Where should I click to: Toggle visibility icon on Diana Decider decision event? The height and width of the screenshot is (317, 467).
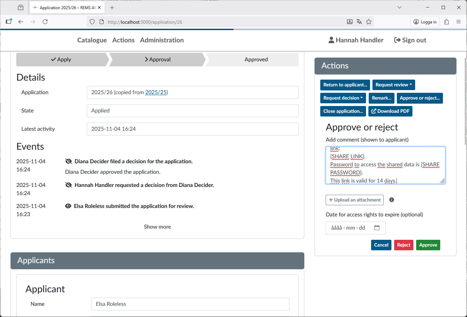tap(69, 161)
